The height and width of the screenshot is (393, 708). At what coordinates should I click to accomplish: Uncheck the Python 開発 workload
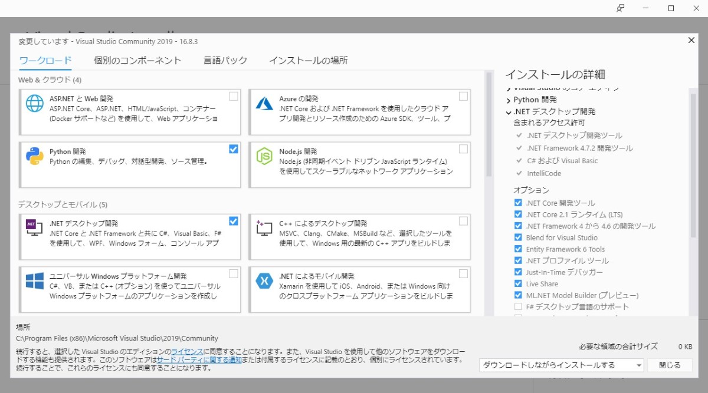coord(234,149)
